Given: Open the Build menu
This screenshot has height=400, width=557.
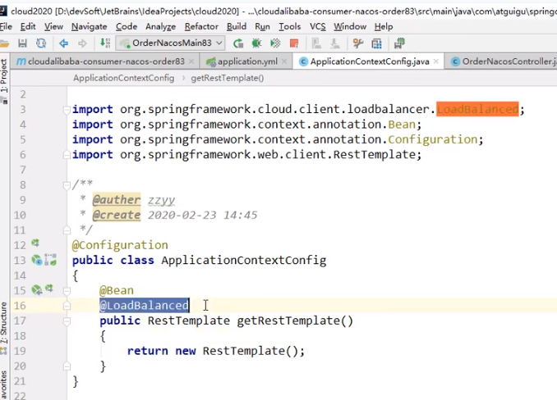Looking at the screenshot, I should (237, 26).
